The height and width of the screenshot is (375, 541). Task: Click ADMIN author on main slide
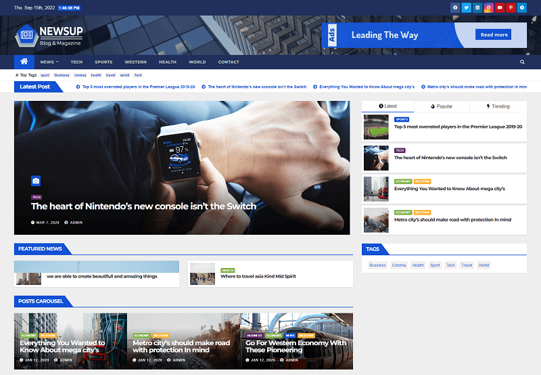(x=74, y=223)
